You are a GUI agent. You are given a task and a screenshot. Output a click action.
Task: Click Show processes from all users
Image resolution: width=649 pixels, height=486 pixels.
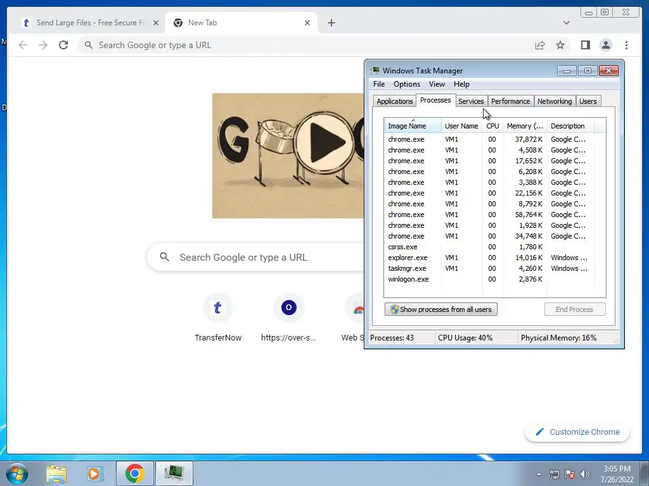[x=441, y=309]
